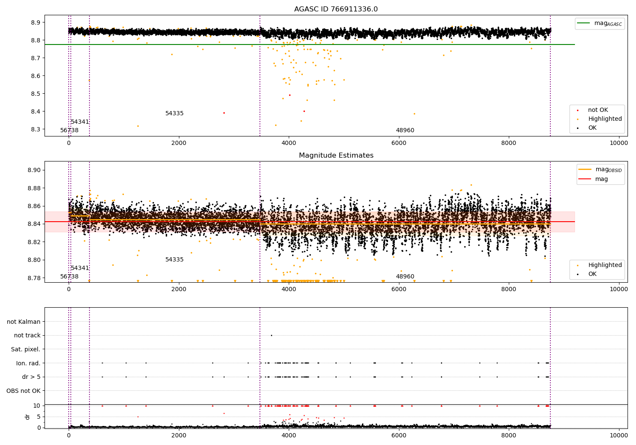Screen dimensions: 636x445
Task: Click the 'not OK' legend label
Action: pyautogui.click(x=598, y=110)
